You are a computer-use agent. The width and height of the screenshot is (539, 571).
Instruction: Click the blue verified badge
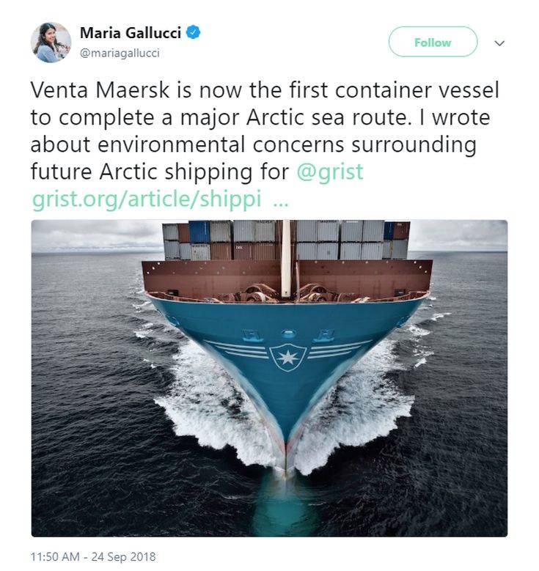[193, 33]
